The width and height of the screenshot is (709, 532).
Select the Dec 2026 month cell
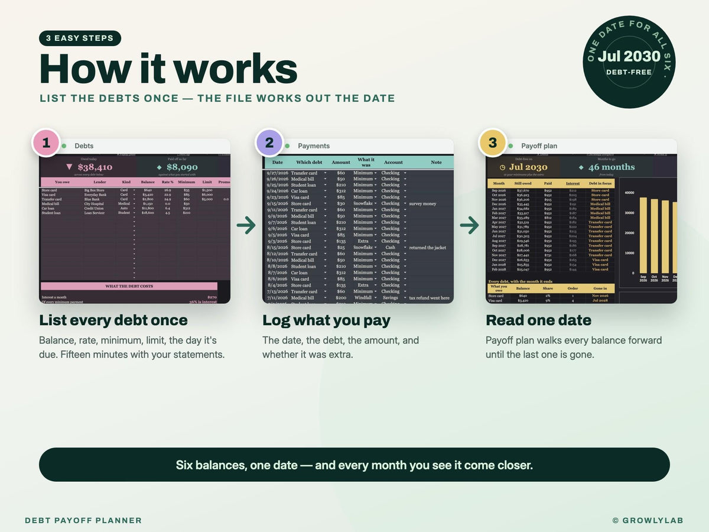click(x=499, y=204)
